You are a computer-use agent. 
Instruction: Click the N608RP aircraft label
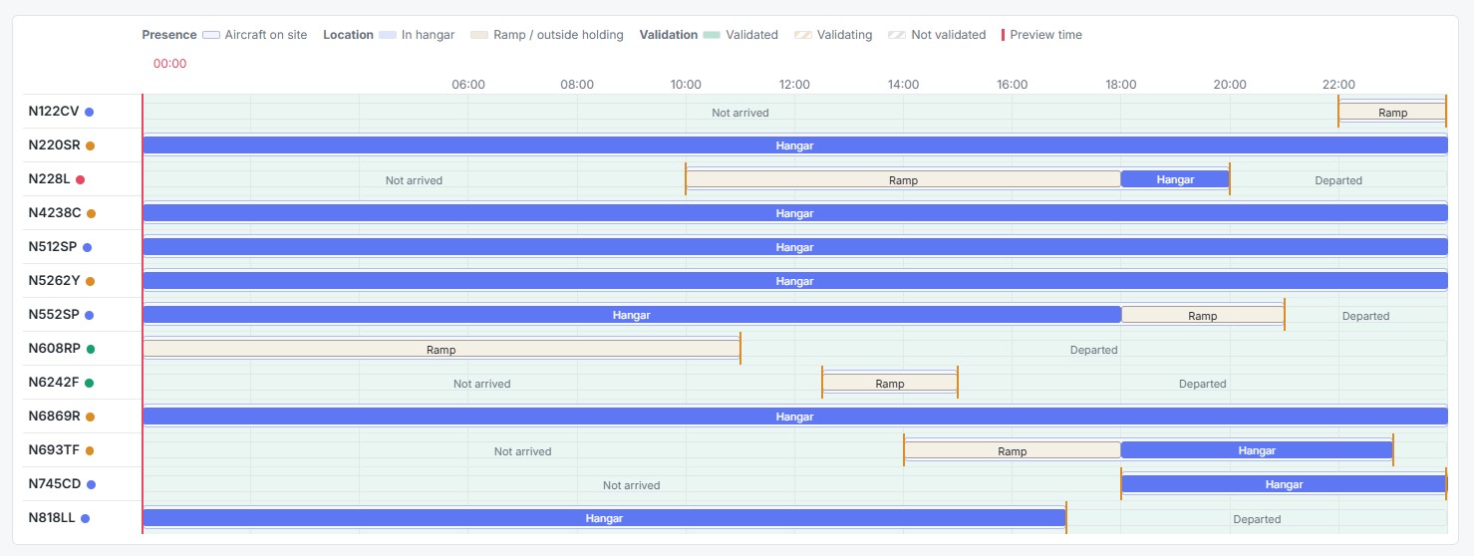click(55, 349)
